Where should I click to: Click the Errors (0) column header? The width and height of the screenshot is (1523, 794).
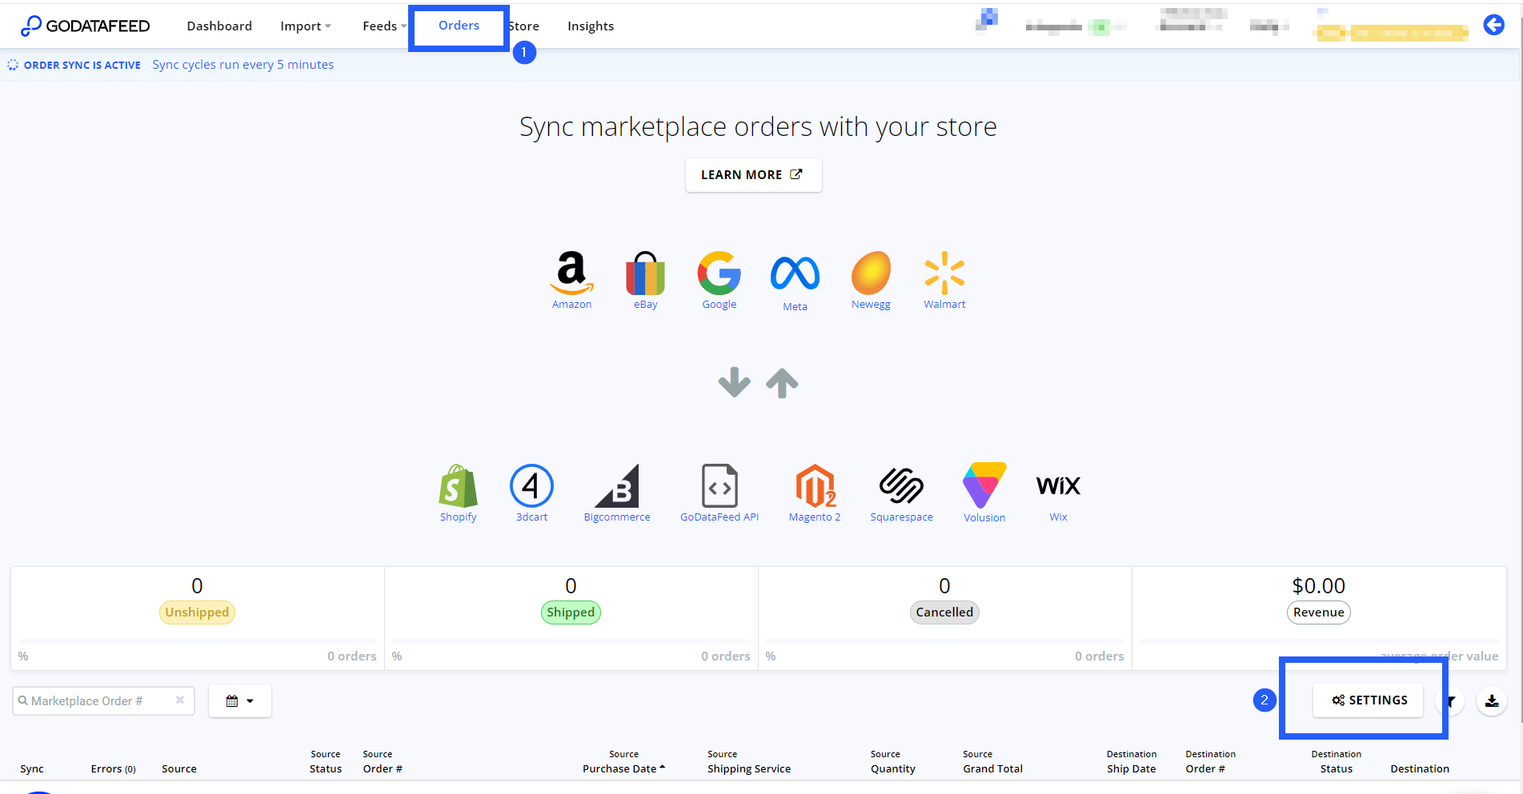pos(113,769)
